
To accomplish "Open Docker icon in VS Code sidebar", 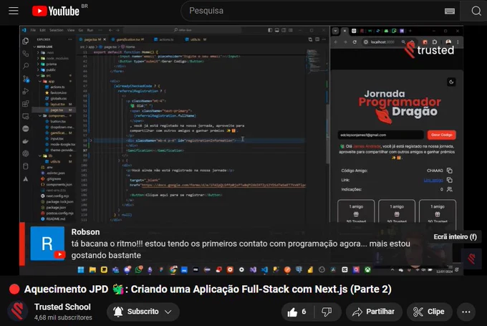I will (x=26, y=141).
